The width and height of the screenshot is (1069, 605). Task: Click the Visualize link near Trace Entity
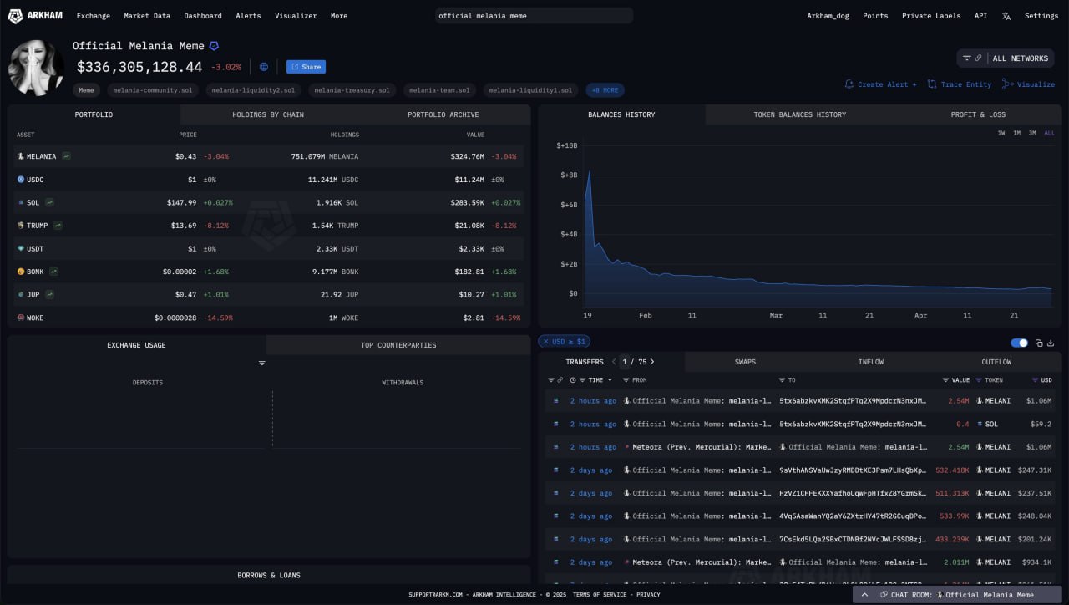pos(1029,84)
